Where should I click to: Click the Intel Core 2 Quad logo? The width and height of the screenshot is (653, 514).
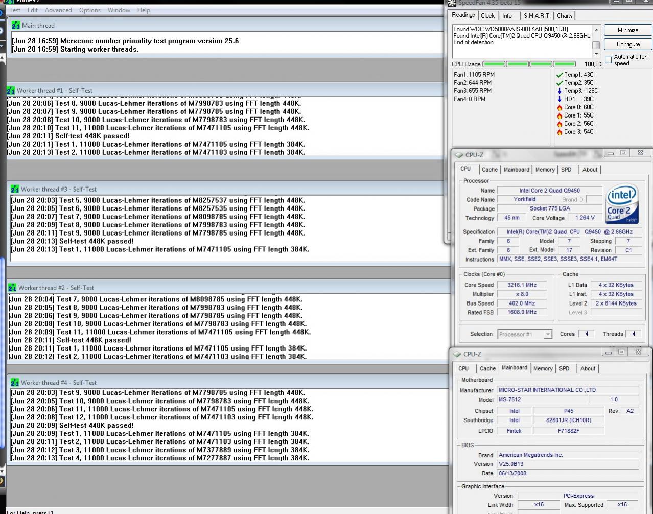622,204
